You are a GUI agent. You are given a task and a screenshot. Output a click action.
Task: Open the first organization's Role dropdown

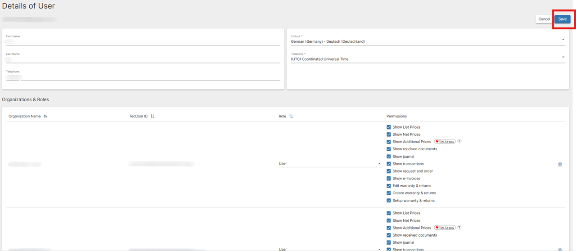pyautogui.click(x=330, y=164)
